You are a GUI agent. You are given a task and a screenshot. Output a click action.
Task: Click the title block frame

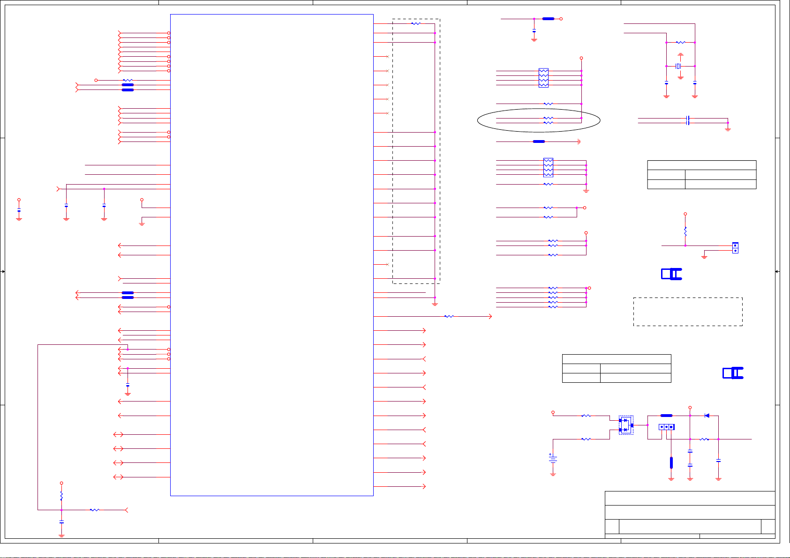click(690, 514)
